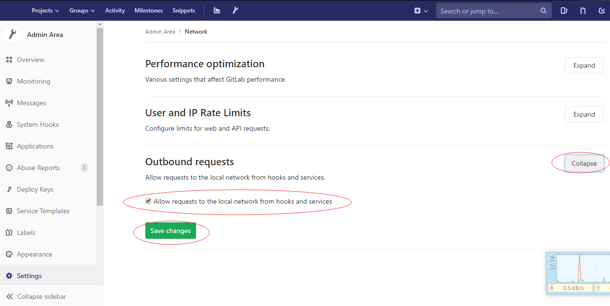
Task: Click the Deploy Keys key icon
Action: (x=9, y=189)
